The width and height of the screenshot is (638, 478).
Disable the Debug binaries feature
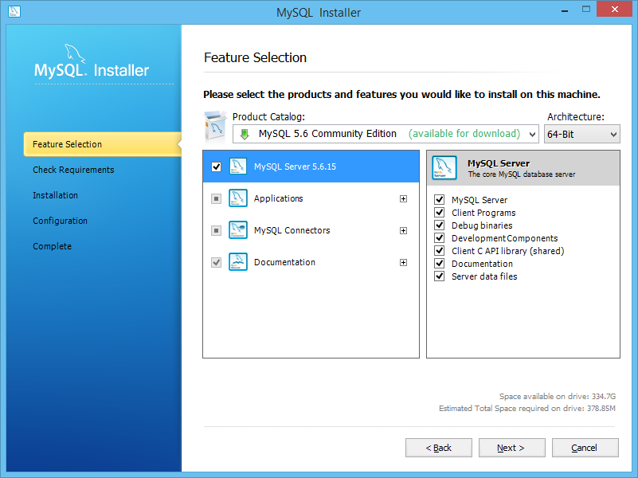click(439, 225)
